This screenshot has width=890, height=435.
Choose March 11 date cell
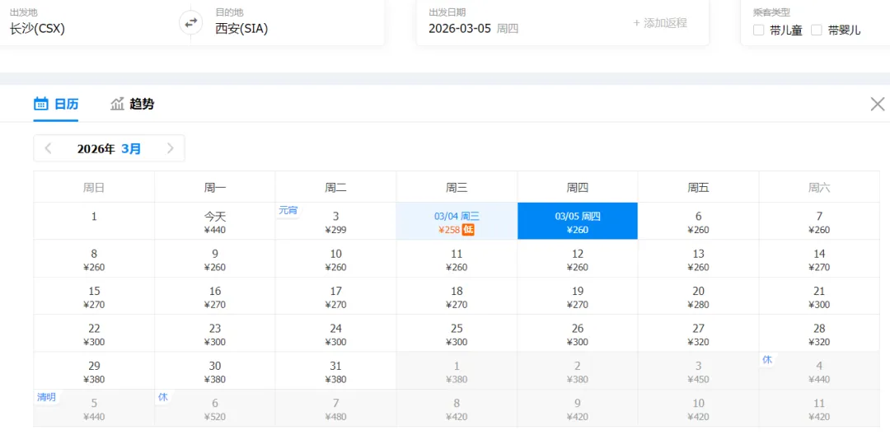(x=457, y=259)
